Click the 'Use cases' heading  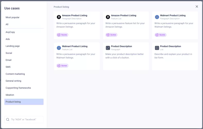coord(12,8)
